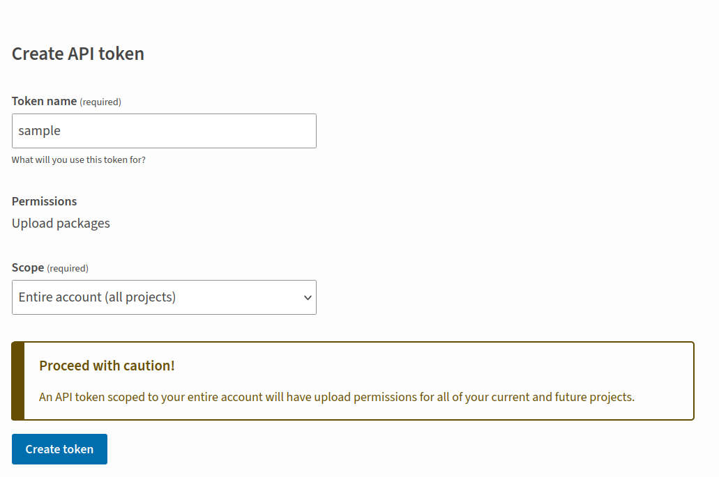
Task: Click the Token name input field
Action: coord(164,131)
